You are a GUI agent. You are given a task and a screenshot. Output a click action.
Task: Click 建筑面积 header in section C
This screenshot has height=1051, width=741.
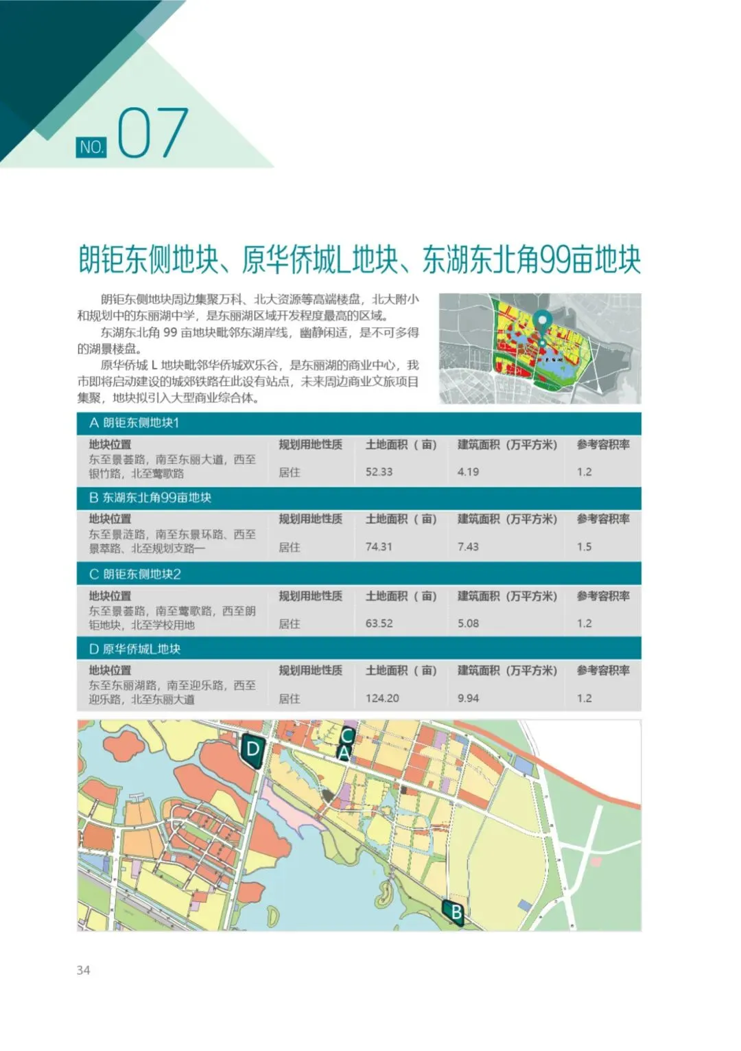click(x=508, y=597)
